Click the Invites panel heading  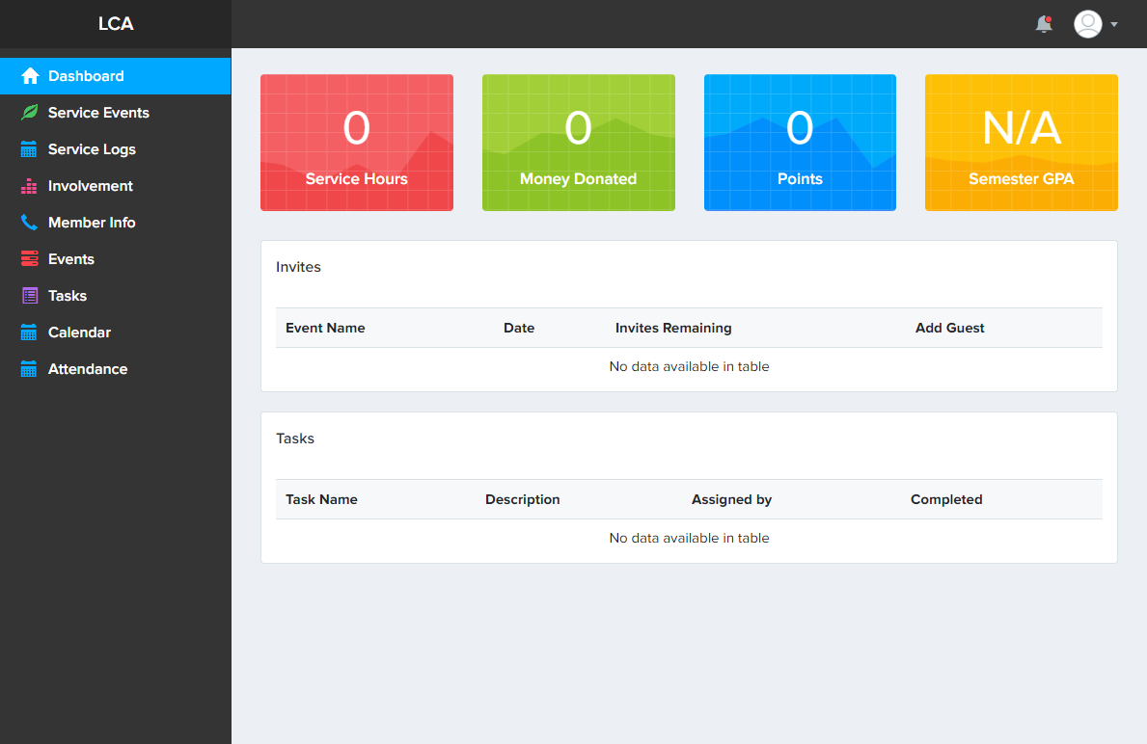tap(298, 267)
